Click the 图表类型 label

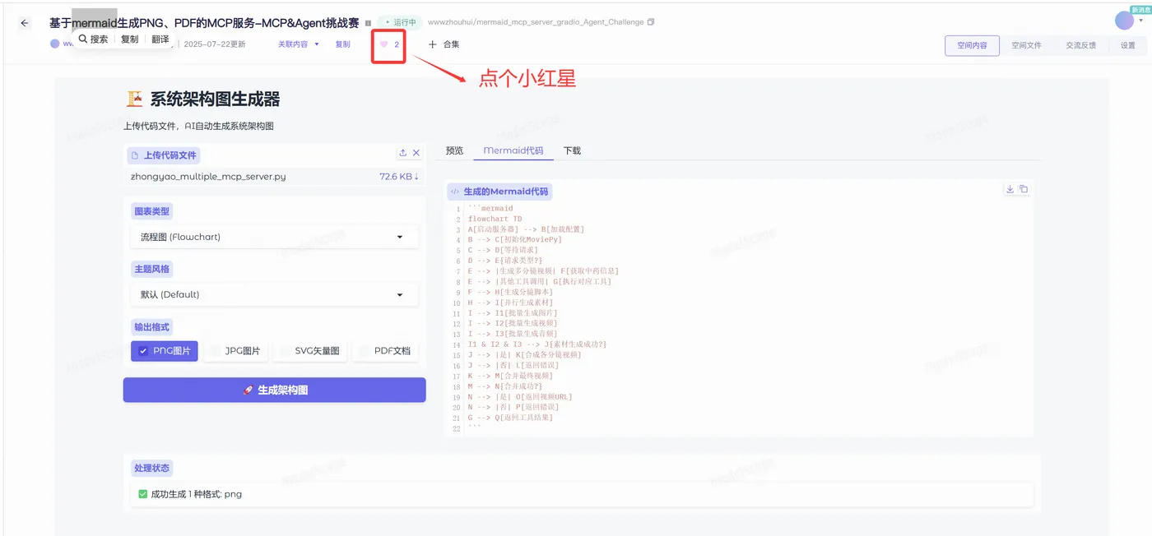point(152,211)
